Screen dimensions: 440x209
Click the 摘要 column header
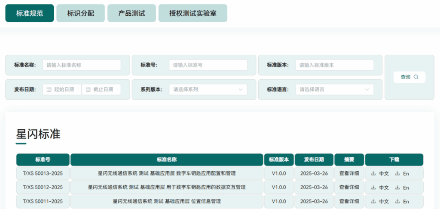(x=349, y=160)
